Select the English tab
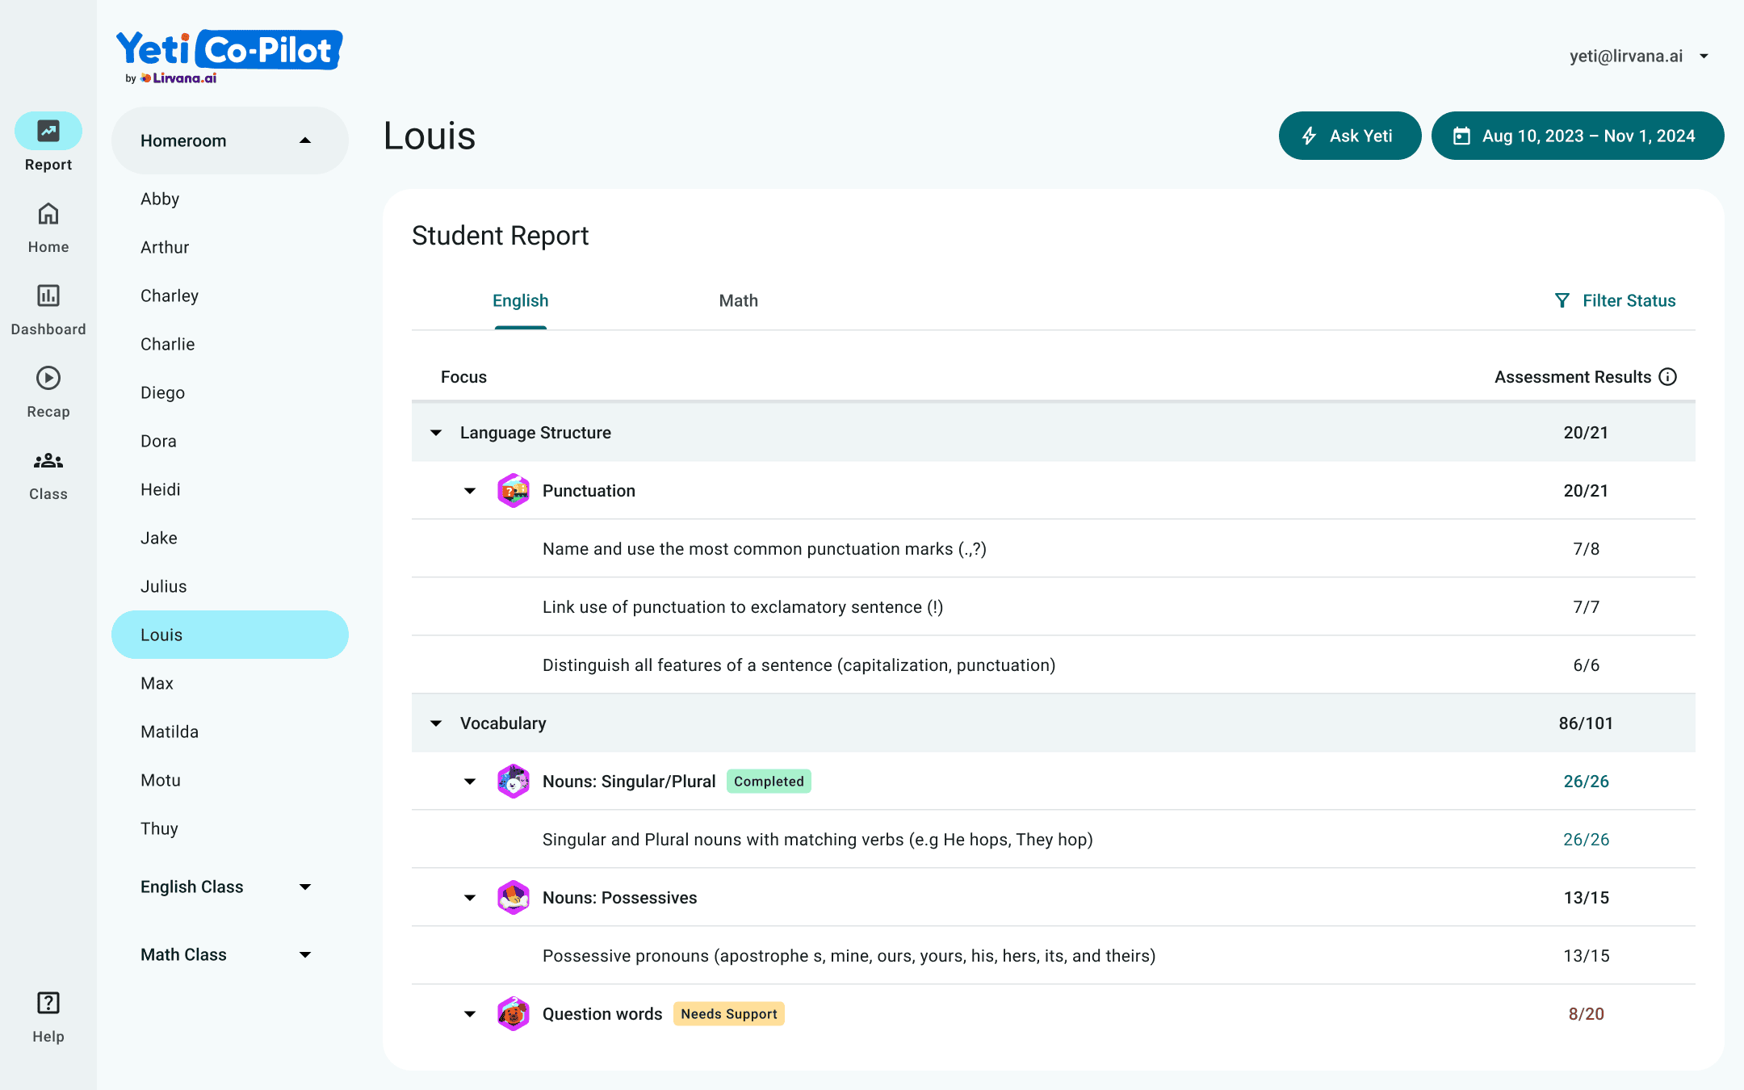This screenshot has height=1090, width=1744. [520, 300]
